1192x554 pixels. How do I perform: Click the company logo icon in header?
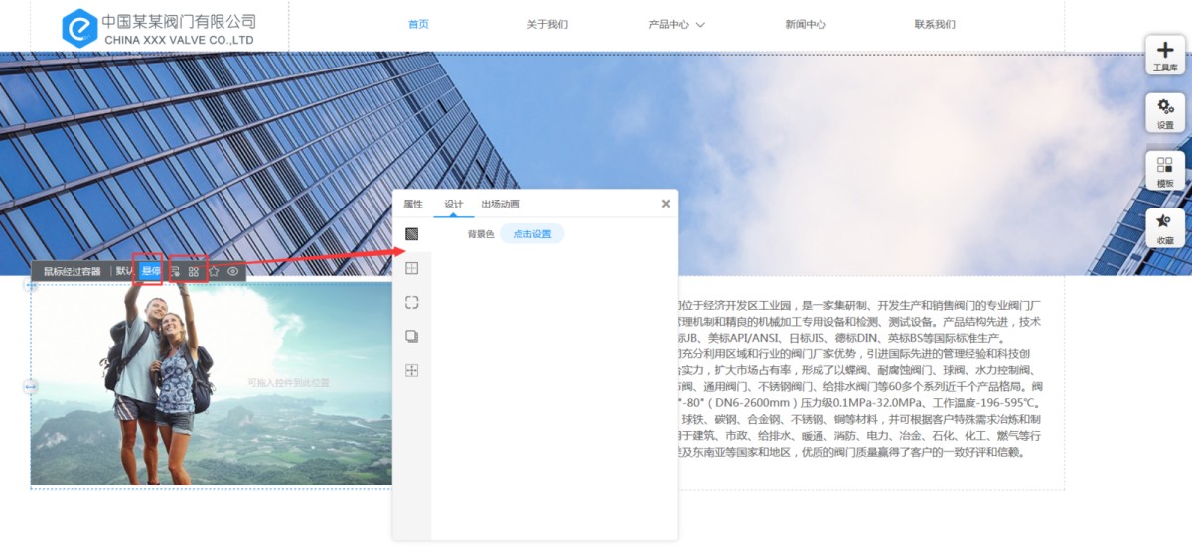coord(78,28)
